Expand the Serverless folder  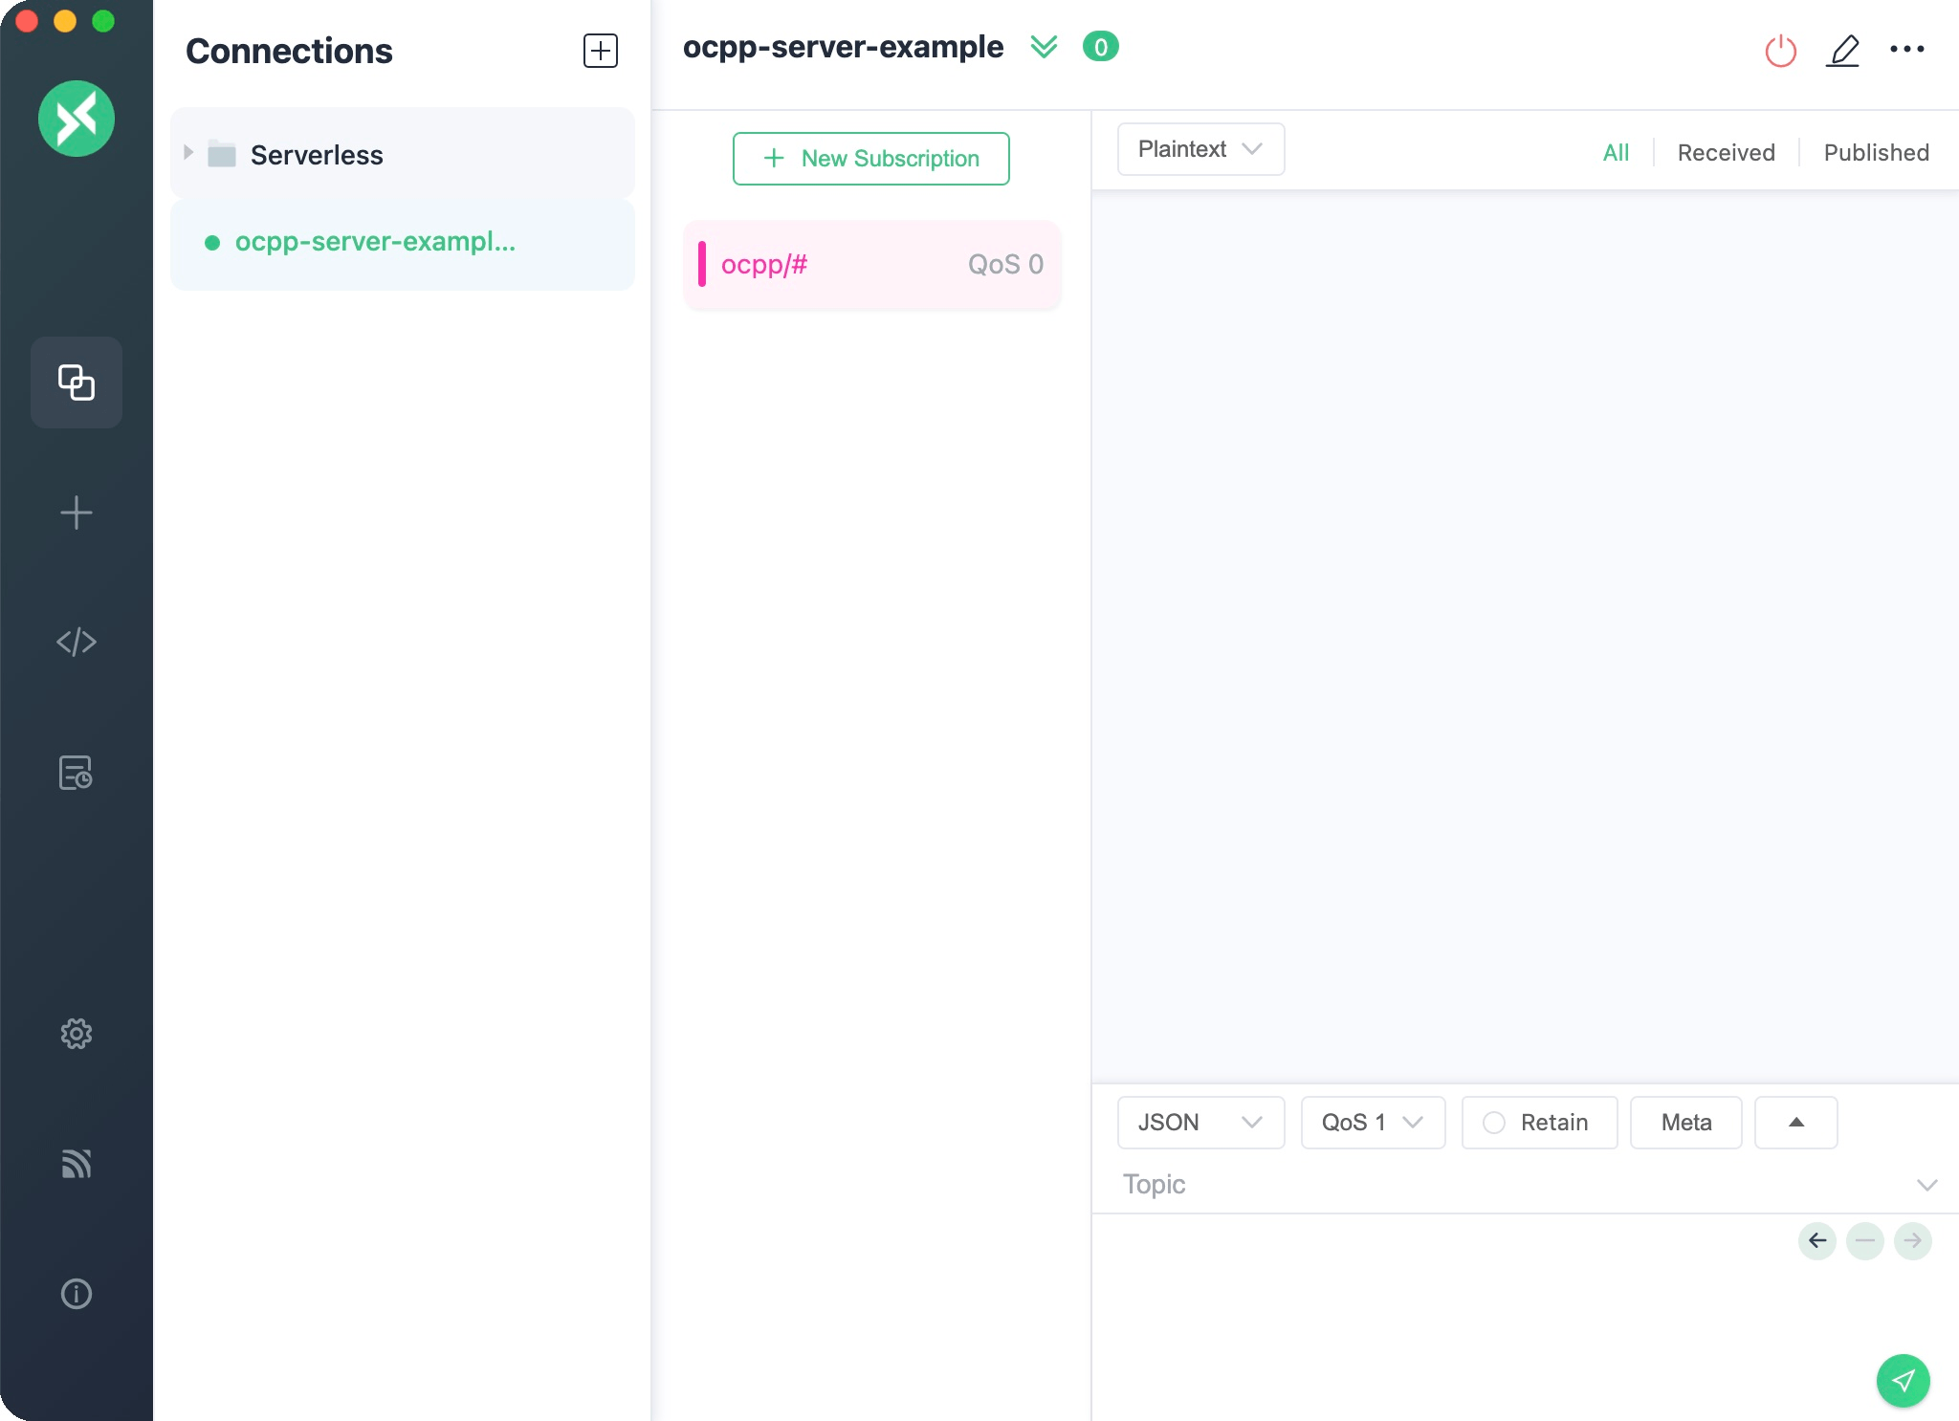point(188,153)
